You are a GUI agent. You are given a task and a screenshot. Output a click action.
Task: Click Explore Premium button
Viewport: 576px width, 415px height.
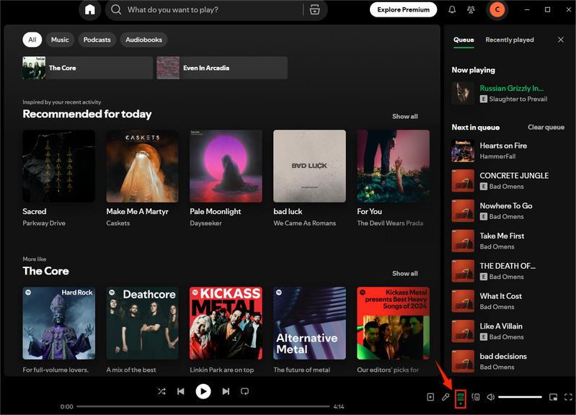click(404, 9)
